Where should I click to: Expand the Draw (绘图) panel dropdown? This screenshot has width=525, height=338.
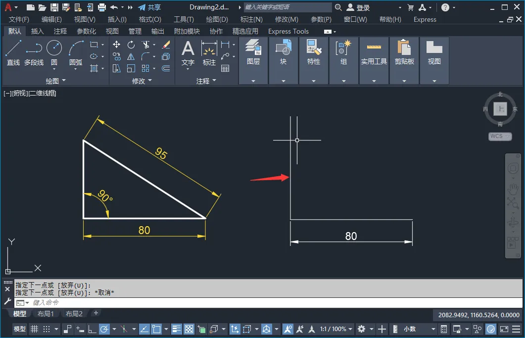click(x=55, y=81)
